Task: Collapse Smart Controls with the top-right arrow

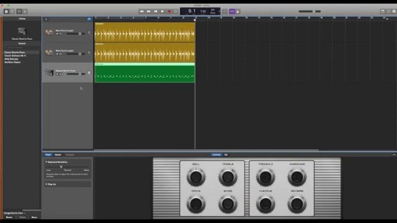Action: 394,155
